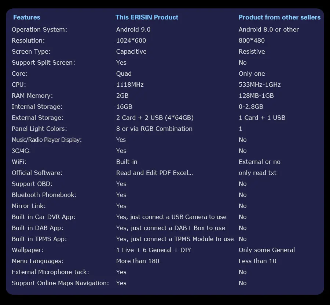
Task: Click the DAB+ Box description text
Action: pyautogui.click(x=170, y=228)
